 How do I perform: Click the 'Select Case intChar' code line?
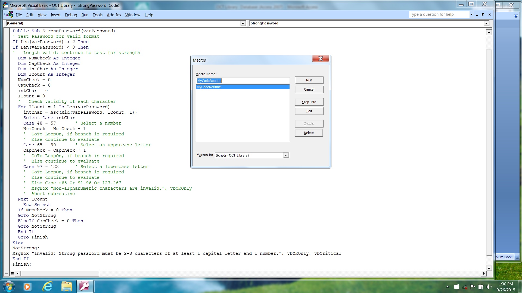49,118
